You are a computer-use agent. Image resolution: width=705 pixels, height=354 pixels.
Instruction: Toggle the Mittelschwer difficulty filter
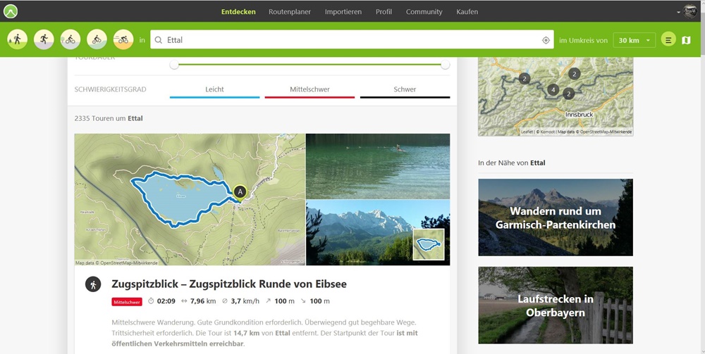point(309,90)
